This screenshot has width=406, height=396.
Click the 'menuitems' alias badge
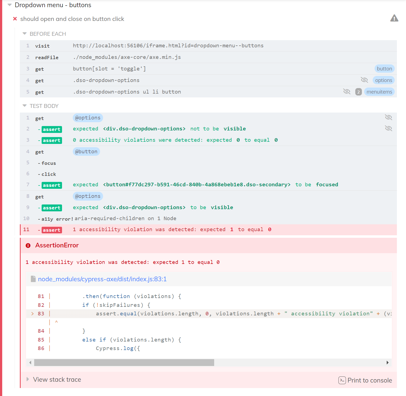click(x=379, y=92)
